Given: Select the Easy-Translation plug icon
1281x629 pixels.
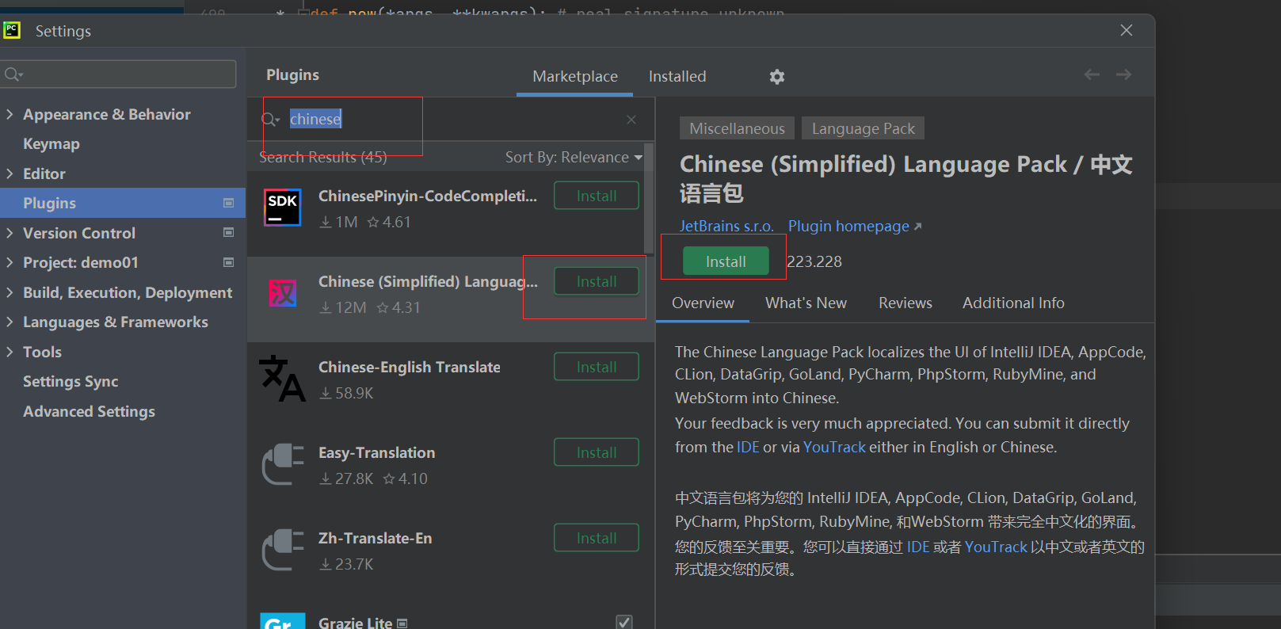Looking at the screenshot, I should (x=283, y=464).
